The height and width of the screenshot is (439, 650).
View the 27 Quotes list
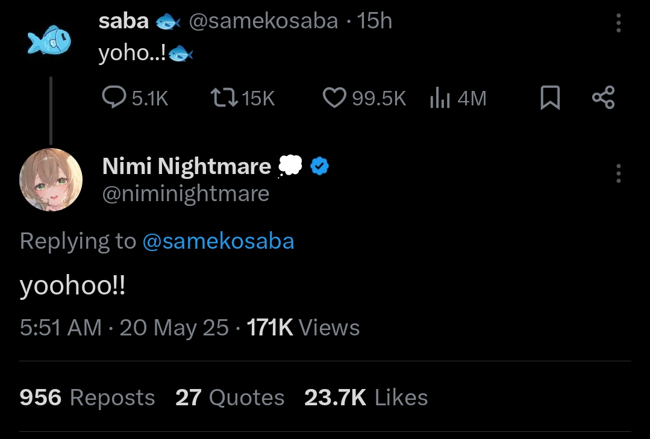230,397
